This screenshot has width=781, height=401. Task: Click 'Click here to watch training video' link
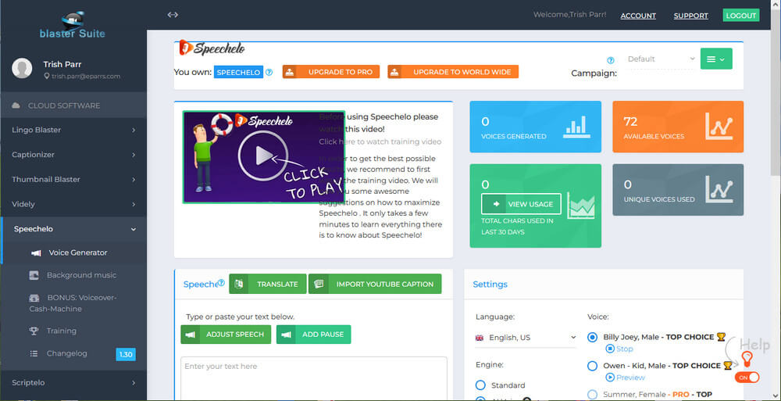(380, 141)
